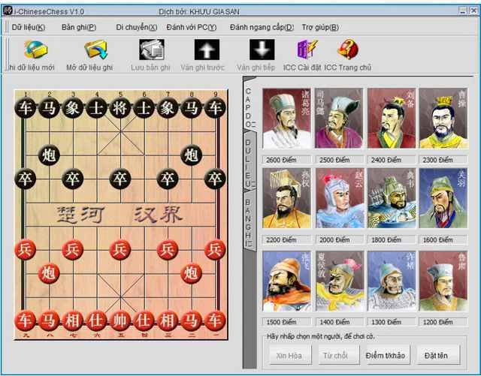The image size is (481, 376).
Task: Select the leftmost red chariot 车
Action: click(x=25, y=321)
